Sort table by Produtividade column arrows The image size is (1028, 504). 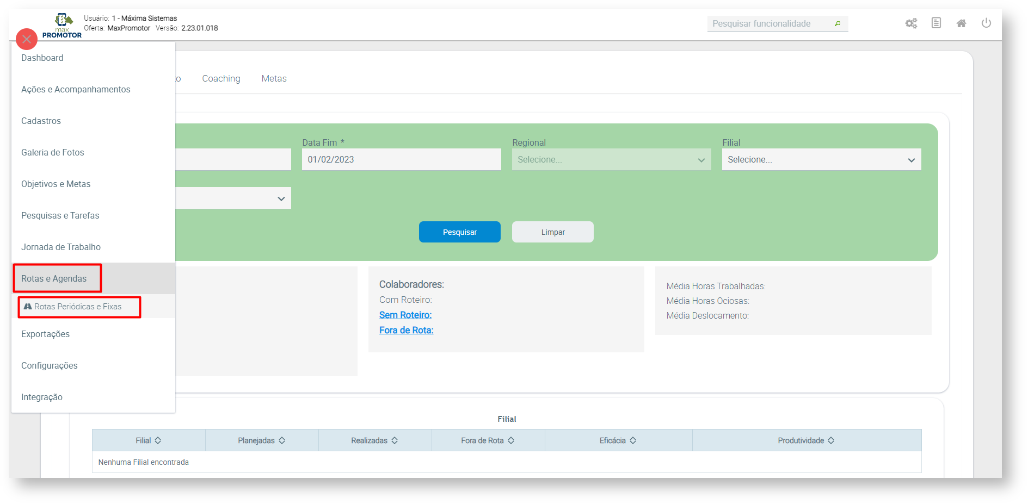click(x=831, y=440)
